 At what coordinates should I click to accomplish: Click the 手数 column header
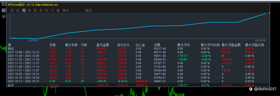(53, 45)
